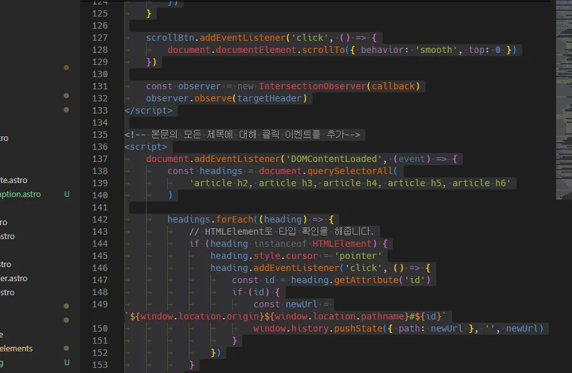This screenshot has width=572, height=373.
Task: Click the modified dot next to 'elements'
Action: coord(66,348)
